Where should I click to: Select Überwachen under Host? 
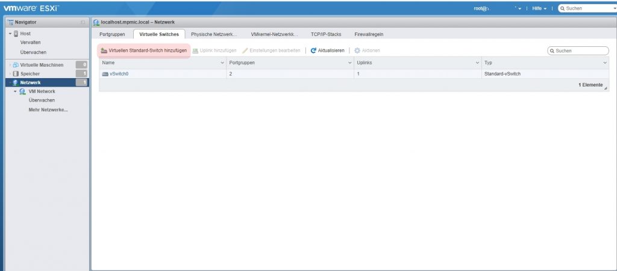(33, 52)
